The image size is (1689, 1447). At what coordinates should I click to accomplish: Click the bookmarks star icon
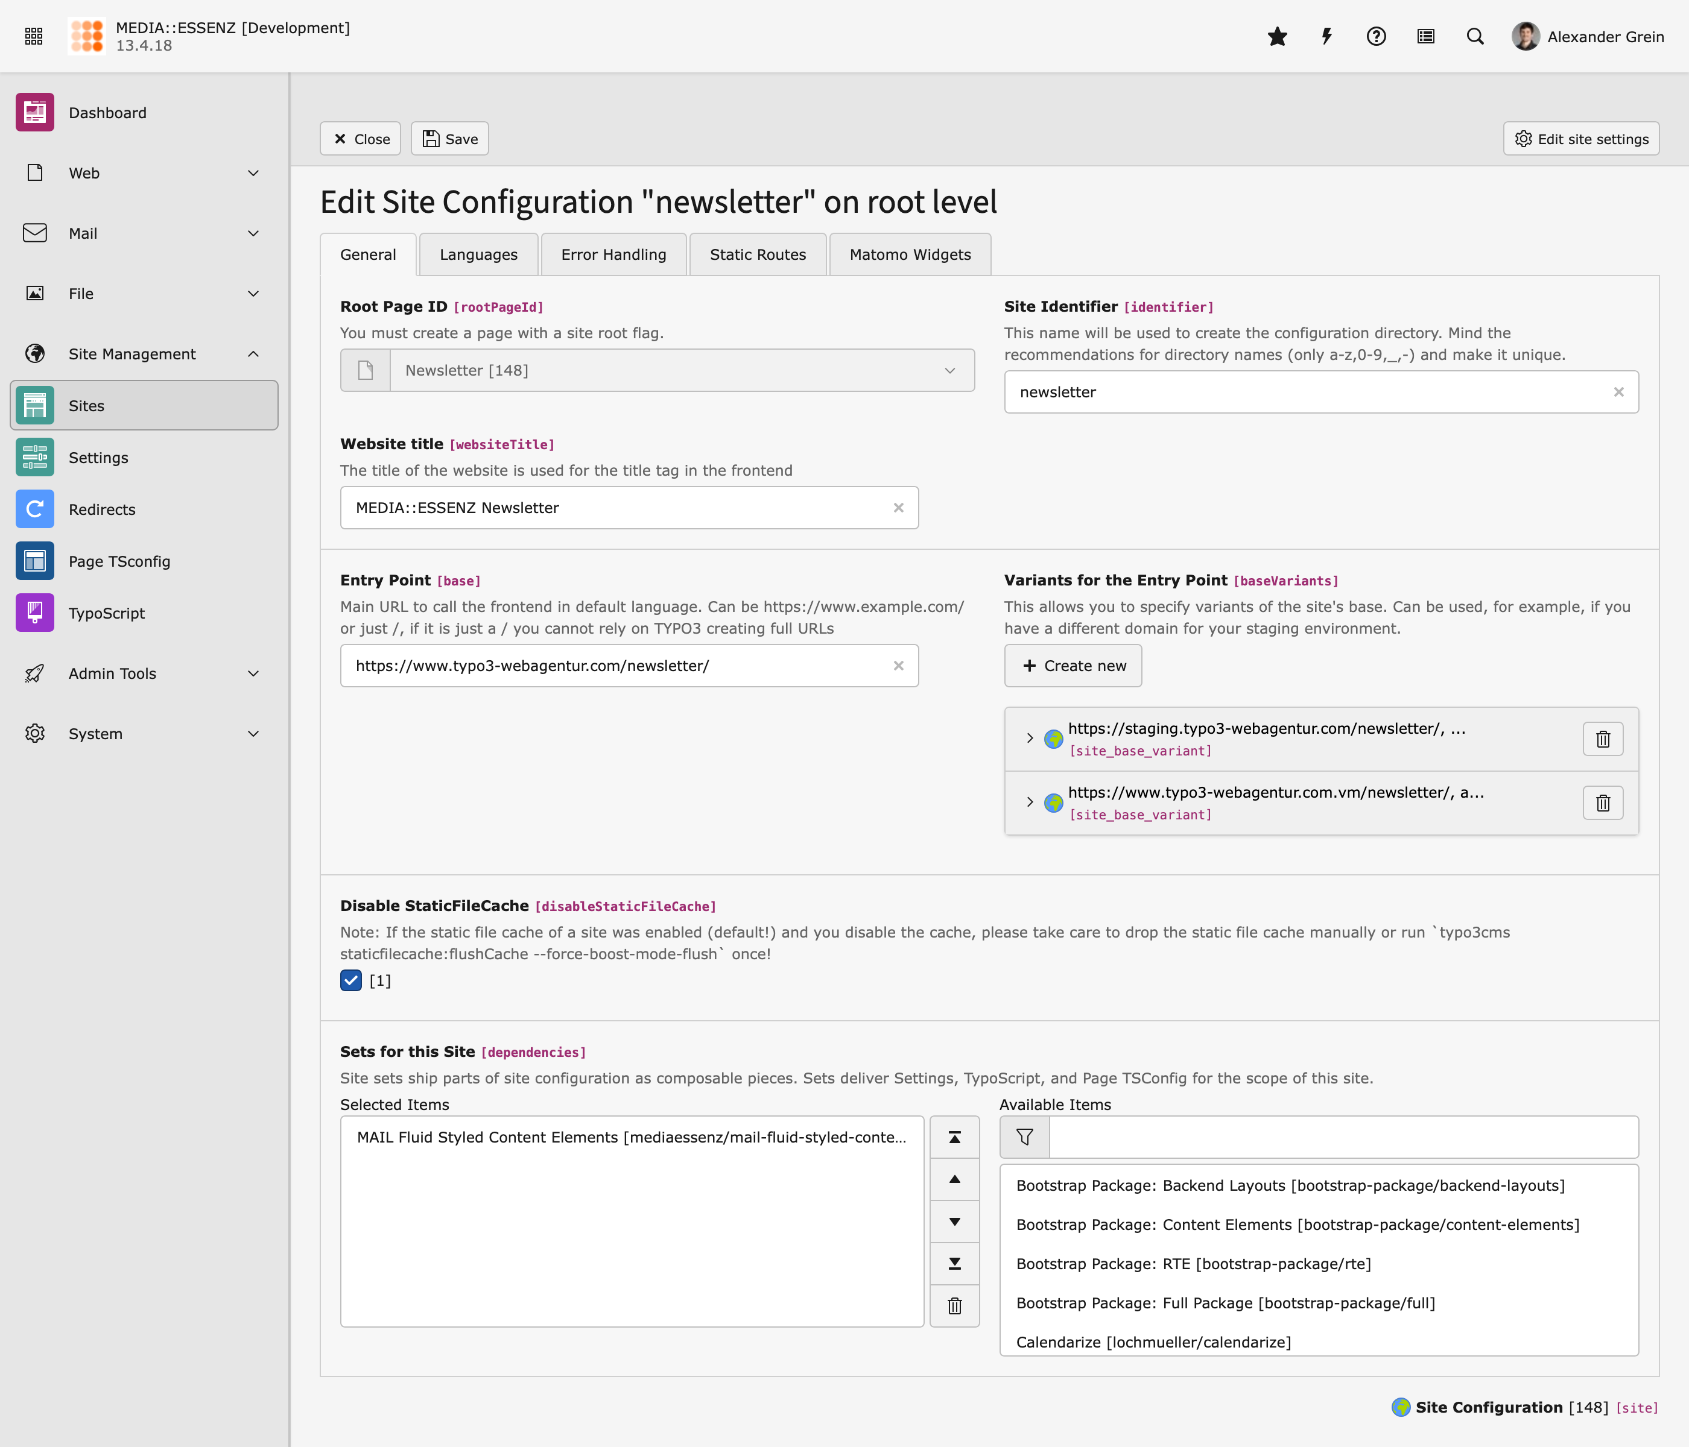(x=1276, y=37)
